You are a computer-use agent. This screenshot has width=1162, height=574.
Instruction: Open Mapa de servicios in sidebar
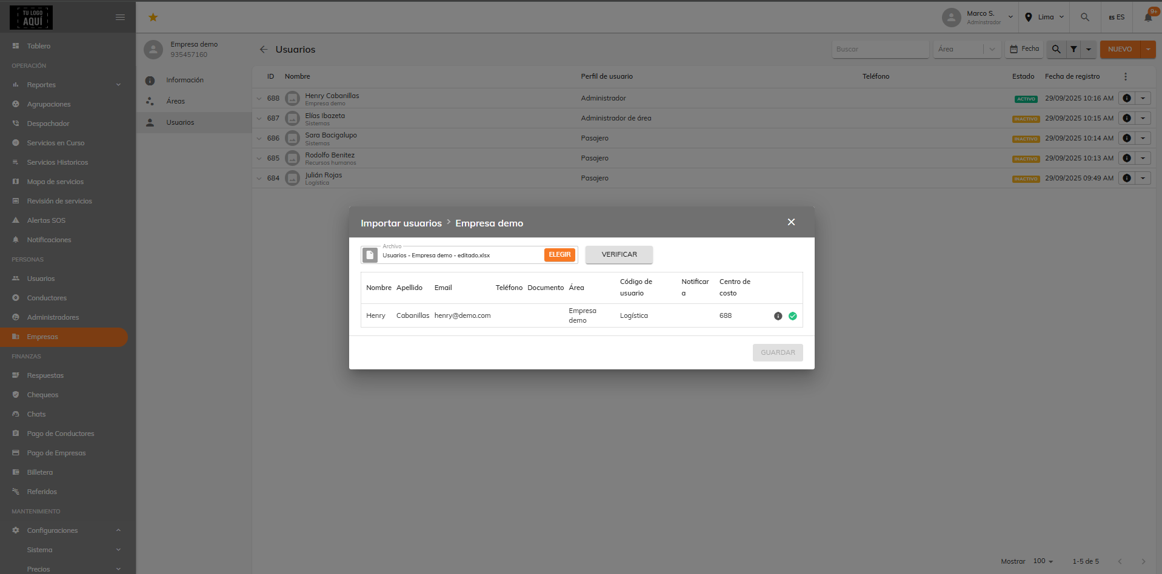click(x=55, y=182)
